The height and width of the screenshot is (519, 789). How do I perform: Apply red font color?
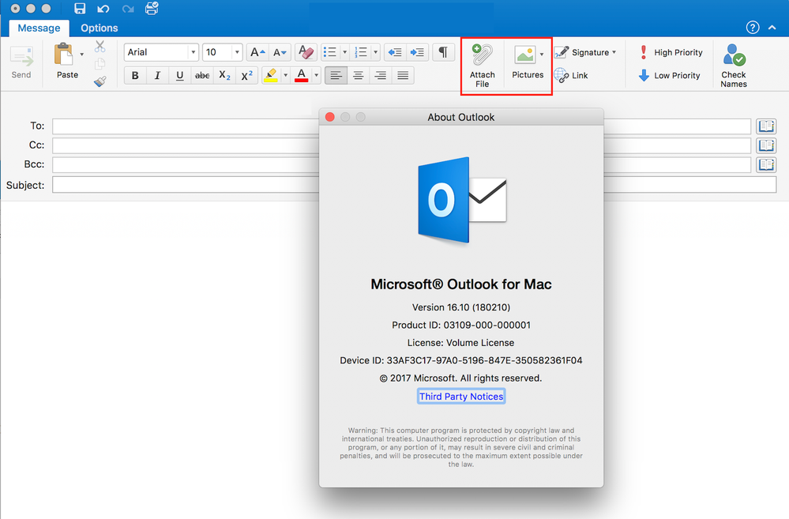click(302, 76)
